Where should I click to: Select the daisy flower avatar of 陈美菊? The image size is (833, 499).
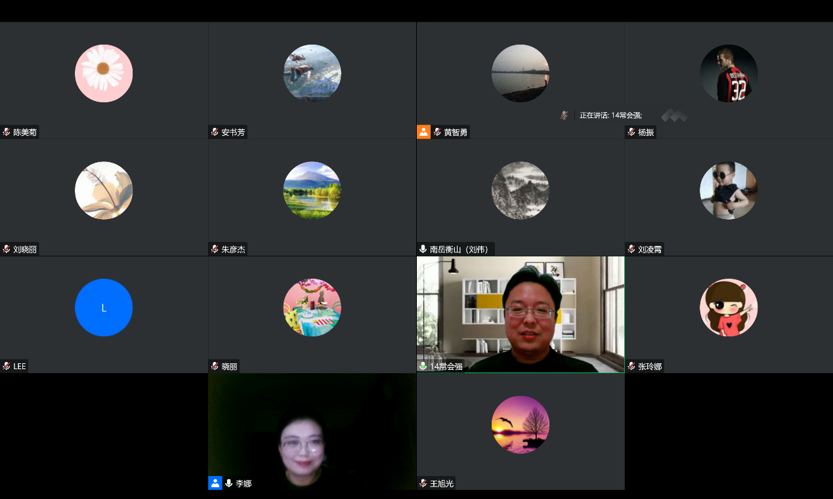104,73
